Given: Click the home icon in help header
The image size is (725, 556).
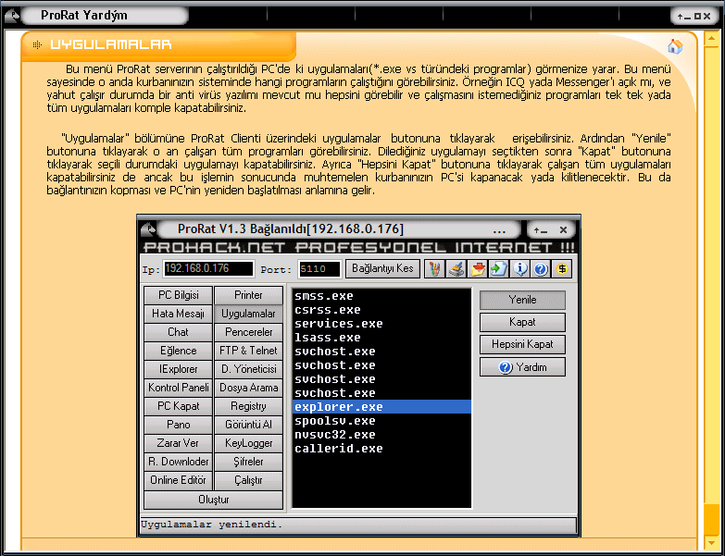Looking at the screenshot, I should (x=675, y=46).
